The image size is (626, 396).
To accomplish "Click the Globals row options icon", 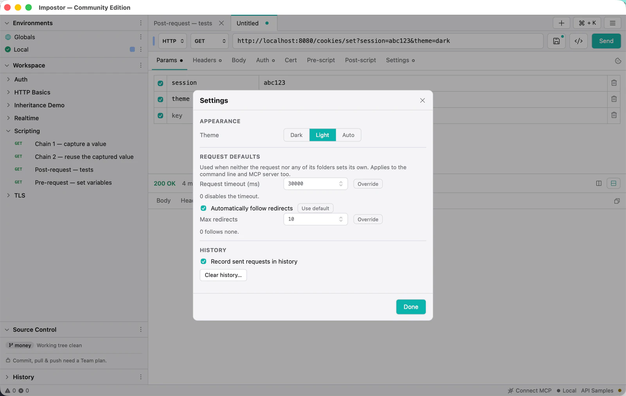I will pyautogui.click(x=141, y=37).
